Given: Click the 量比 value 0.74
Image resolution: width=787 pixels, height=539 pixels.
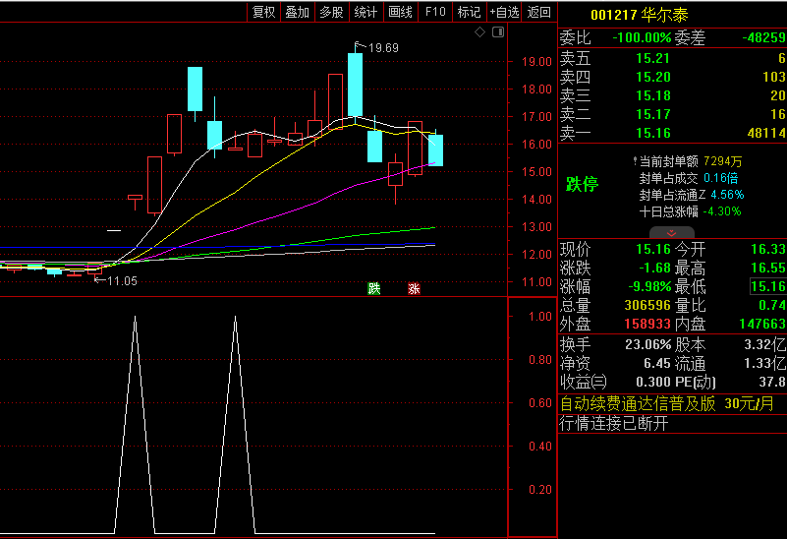Looking at the screenshot, I should pyautogui.click(x=772, y=306).
